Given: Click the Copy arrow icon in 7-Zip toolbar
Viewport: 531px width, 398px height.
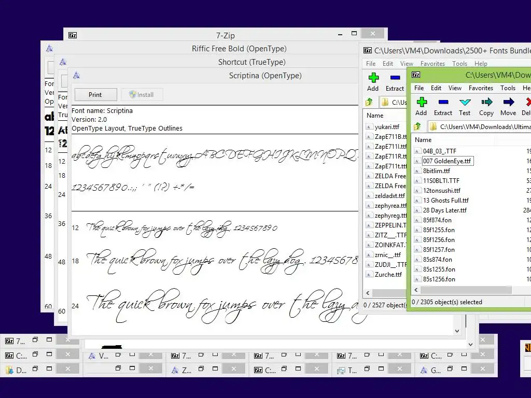Looking at the screenshot, I should pyautogui.click(x=486, y=102).
